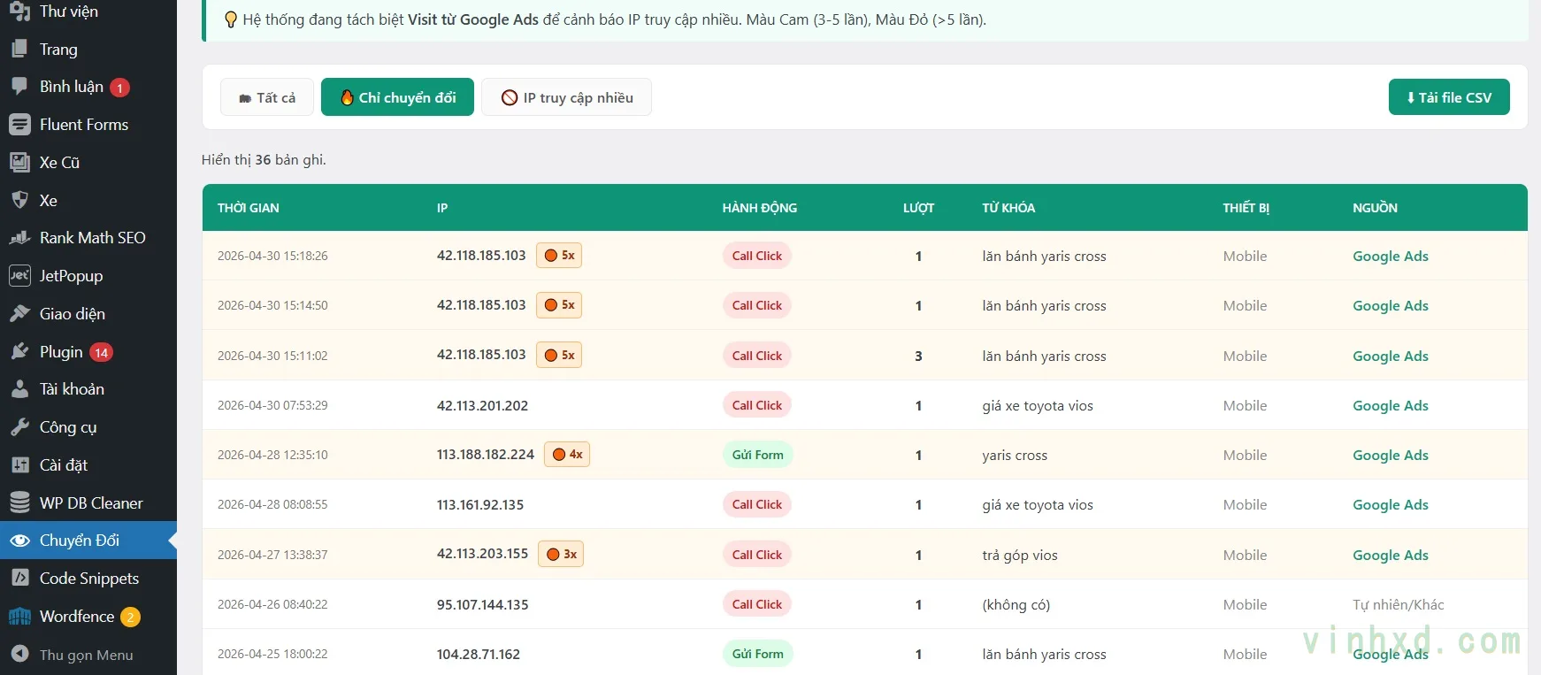The image size is (1541, 675).
Task: Click the Xe Cũ sidebar icon
Action: 19,163
